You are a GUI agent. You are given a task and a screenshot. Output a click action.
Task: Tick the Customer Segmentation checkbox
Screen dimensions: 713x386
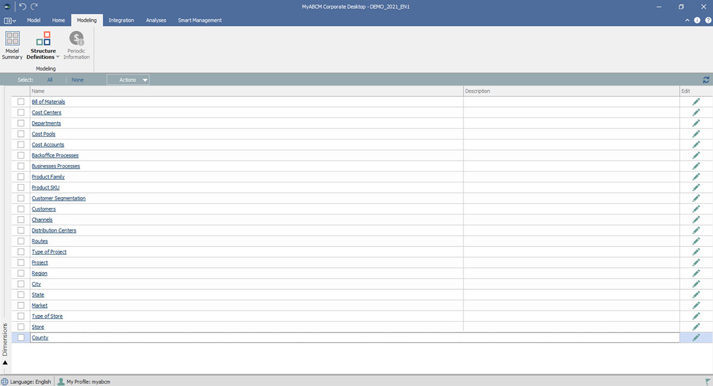click(21, 198)
